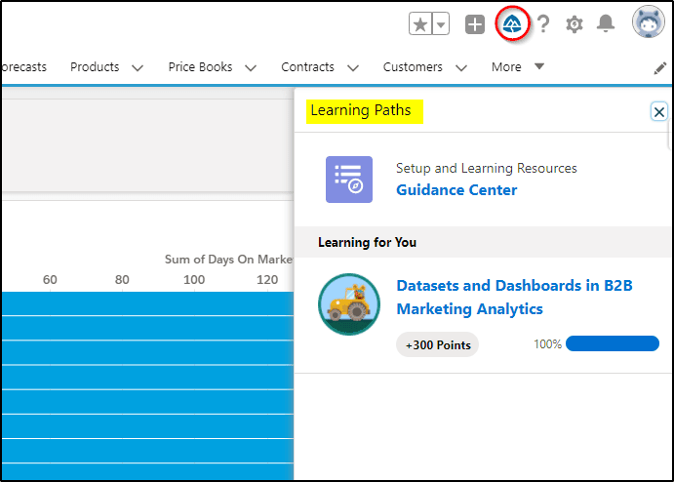
Task: Open the More navigation menu
Action: tap(518, 67)
